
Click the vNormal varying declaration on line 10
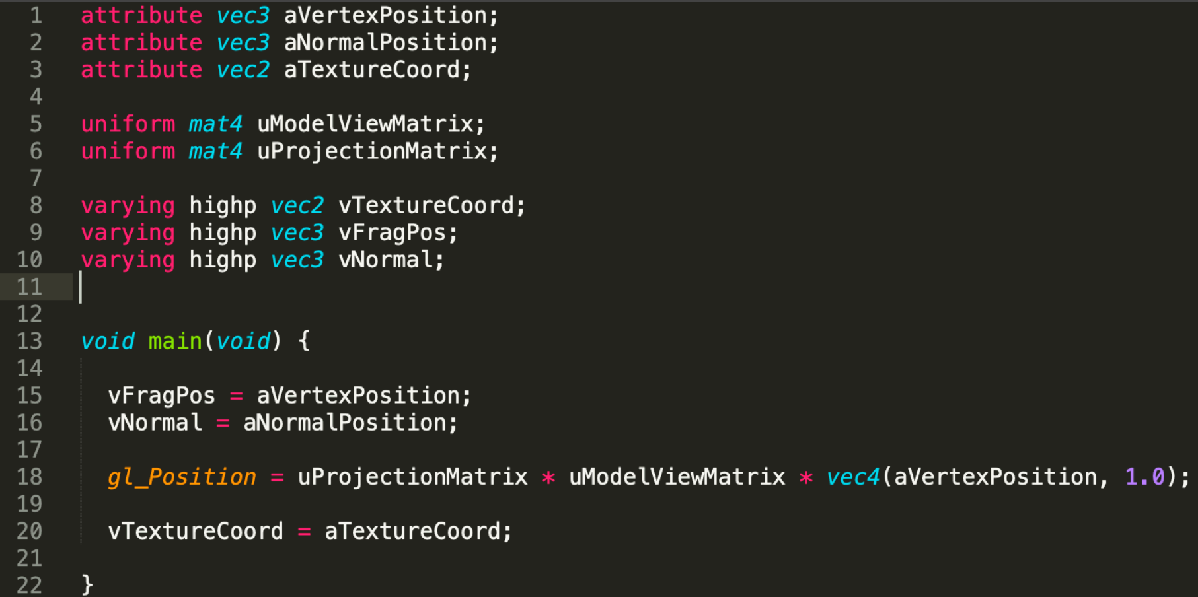[386, 260]
